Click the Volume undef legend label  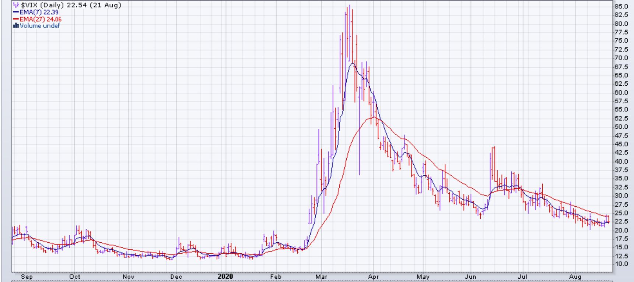(x=39, y=26)
